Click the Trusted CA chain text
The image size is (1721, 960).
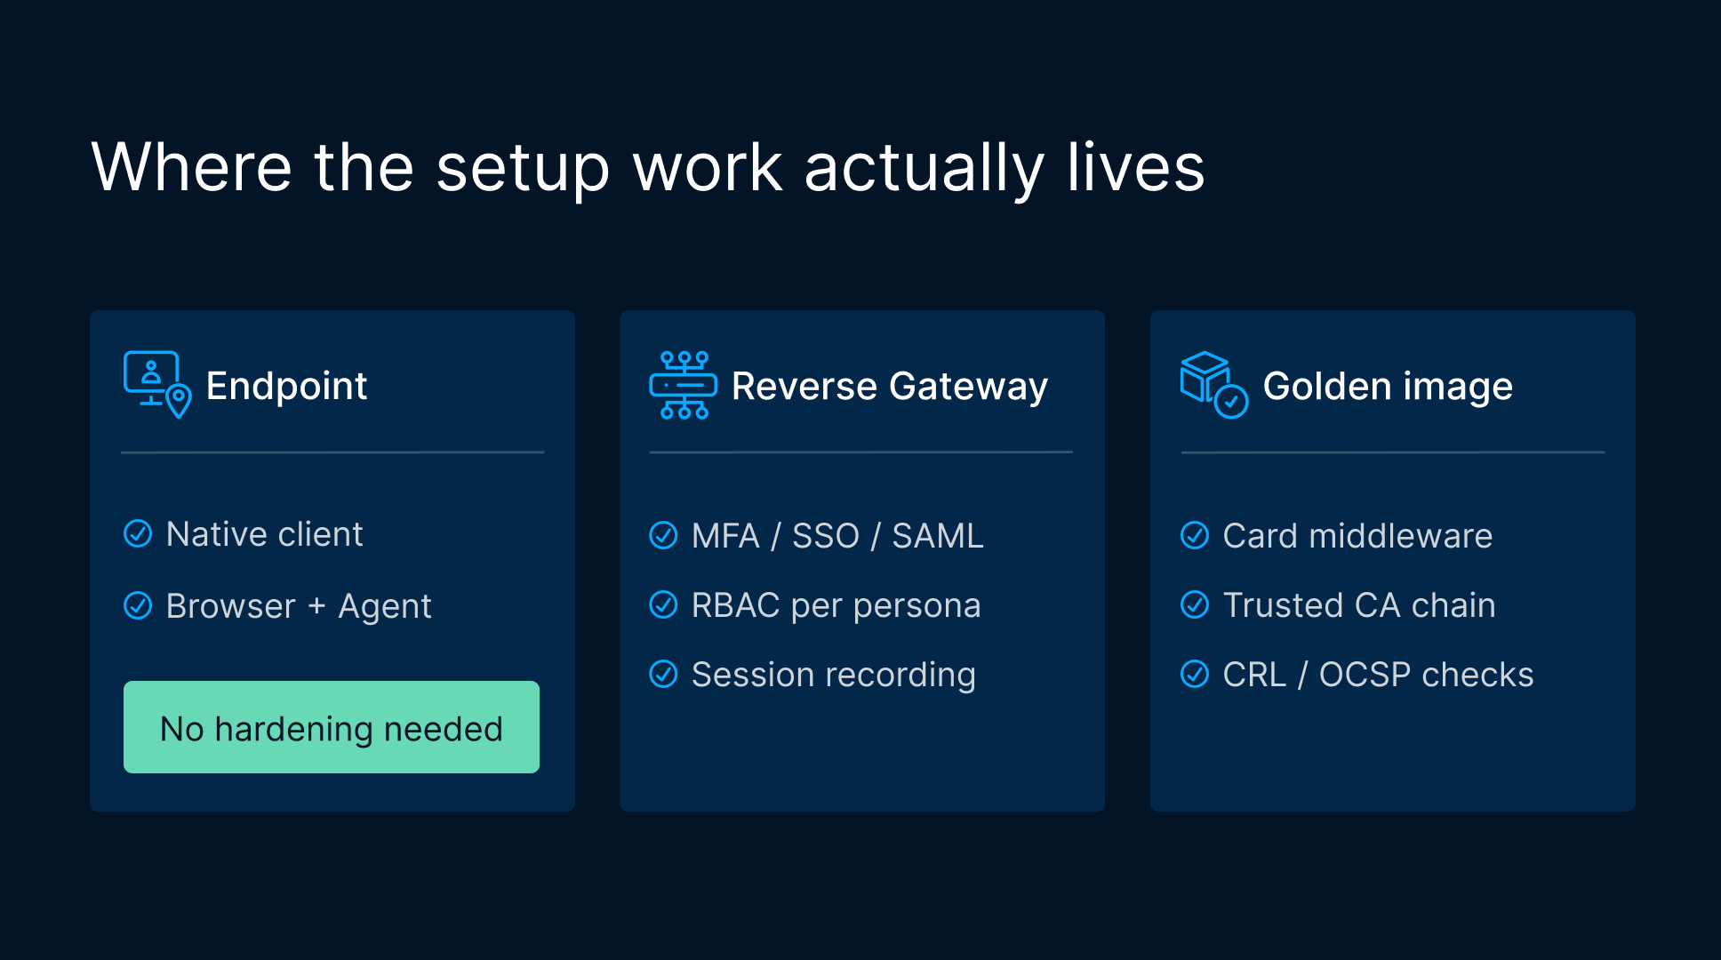click(1359, 605)
